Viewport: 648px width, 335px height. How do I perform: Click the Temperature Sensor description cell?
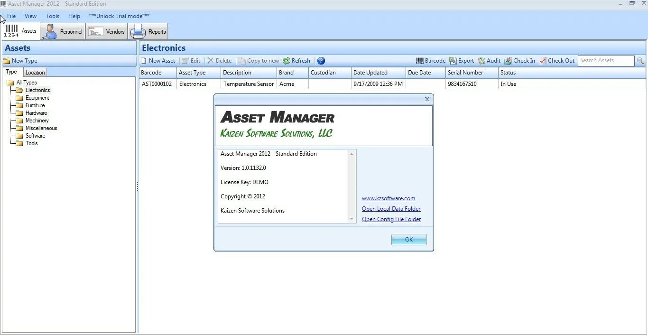tap(249, 84)
